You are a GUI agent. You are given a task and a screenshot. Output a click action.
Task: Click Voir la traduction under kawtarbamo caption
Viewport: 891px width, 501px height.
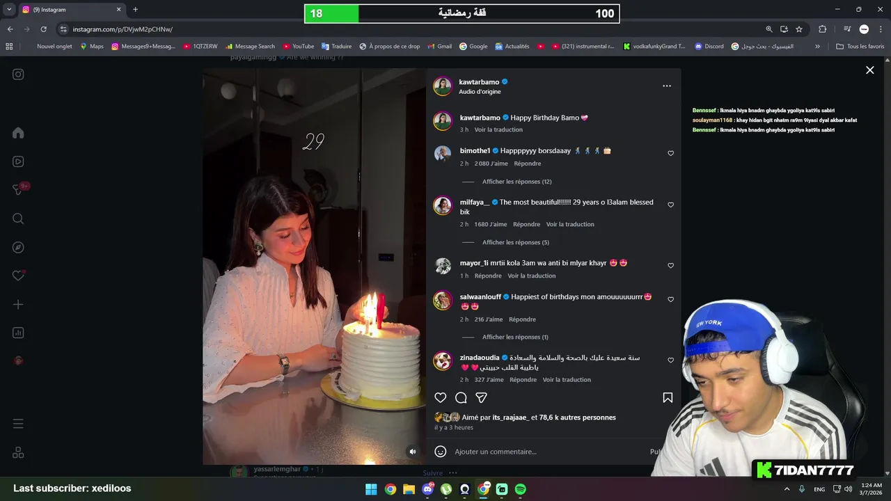coord(498,129)
